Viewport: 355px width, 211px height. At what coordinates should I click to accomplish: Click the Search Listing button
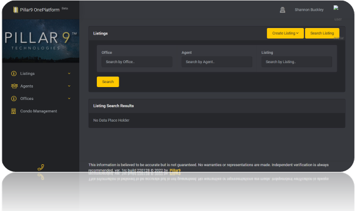(x=322, y=33)
